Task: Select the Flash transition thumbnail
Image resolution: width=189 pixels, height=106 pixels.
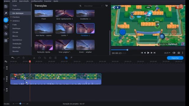Action: [44, 14]
